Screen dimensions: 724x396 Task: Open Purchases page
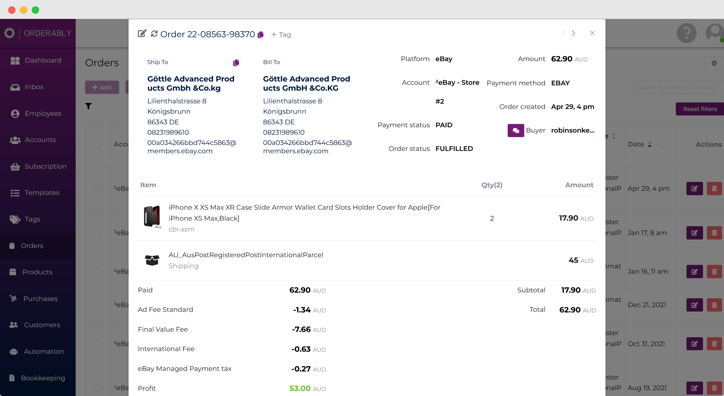[38, 299]
